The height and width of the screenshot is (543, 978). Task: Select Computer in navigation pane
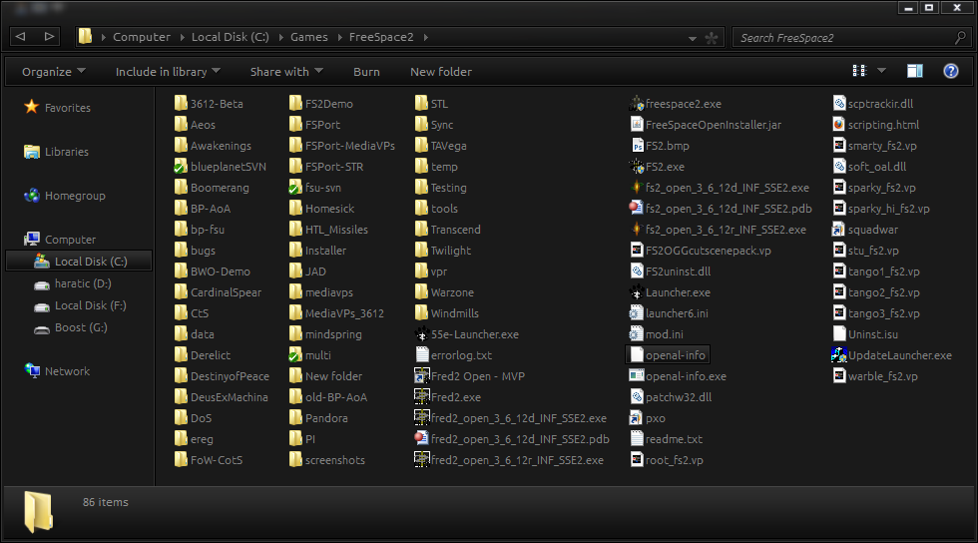(60, 239)
